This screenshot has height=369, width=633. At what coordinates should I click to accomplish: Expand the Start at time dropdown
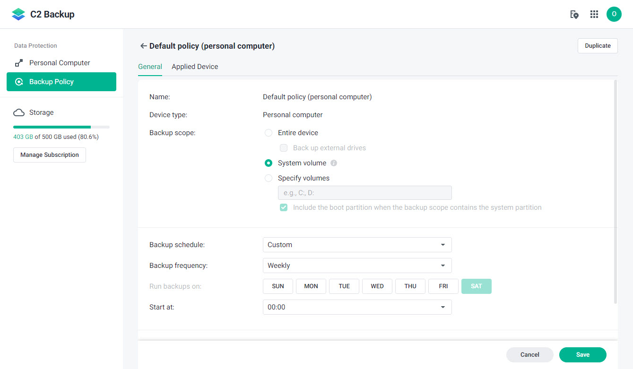point(357,307)
